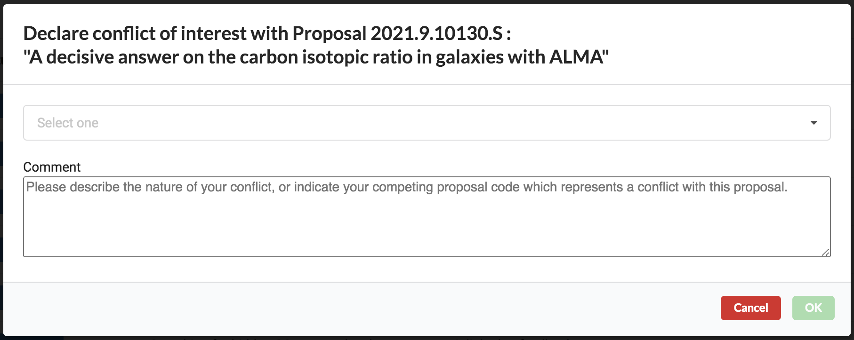Click the "Comment" field label

(x=52, y=167)
